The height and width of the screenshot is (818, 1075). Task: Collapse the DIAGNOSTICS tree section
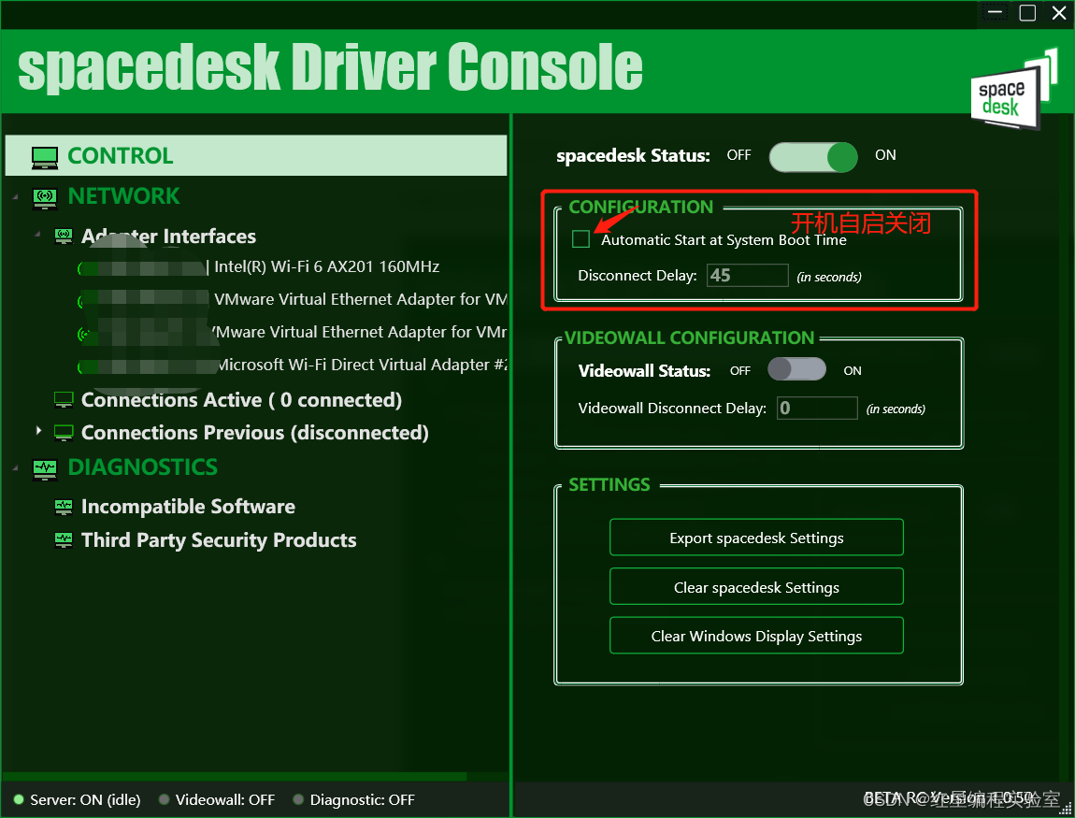tap(15, 468)
